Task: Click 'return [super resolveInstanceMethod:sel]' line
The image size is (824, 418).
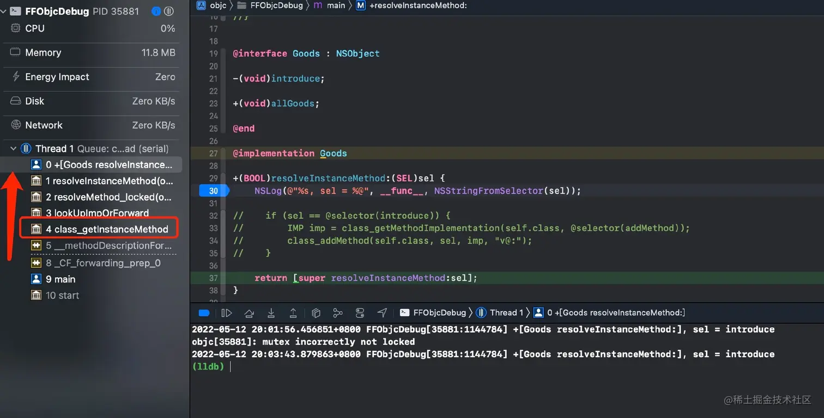Action: coord(366,278)
